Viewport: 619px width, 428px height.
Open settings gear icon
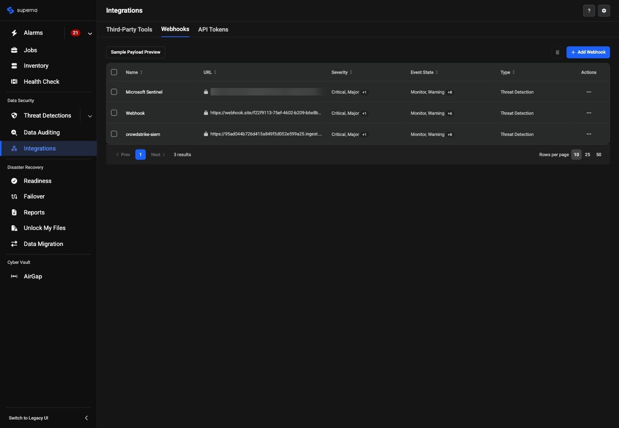pos(604,11)
